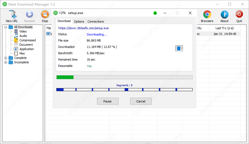The width and height of the screenshot is (249, 144).
Task: Click the Quit power icon
Action: coord(239,14)
